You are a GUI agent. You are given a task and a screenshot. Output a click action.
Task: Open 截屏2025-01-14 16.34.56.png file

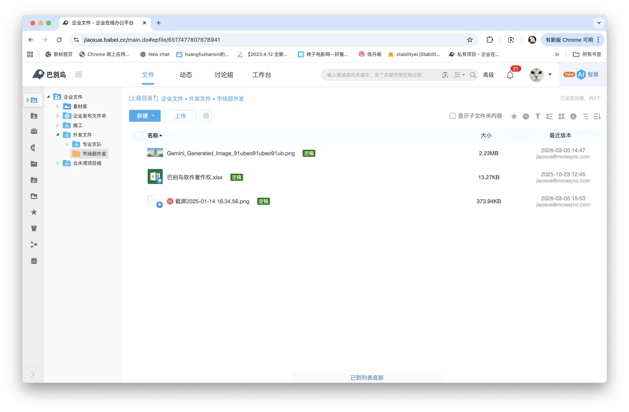click(x=212, y=201)
